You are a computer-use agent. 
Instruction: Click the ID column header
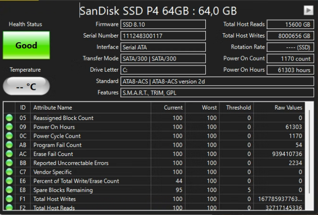click(23, 107)
